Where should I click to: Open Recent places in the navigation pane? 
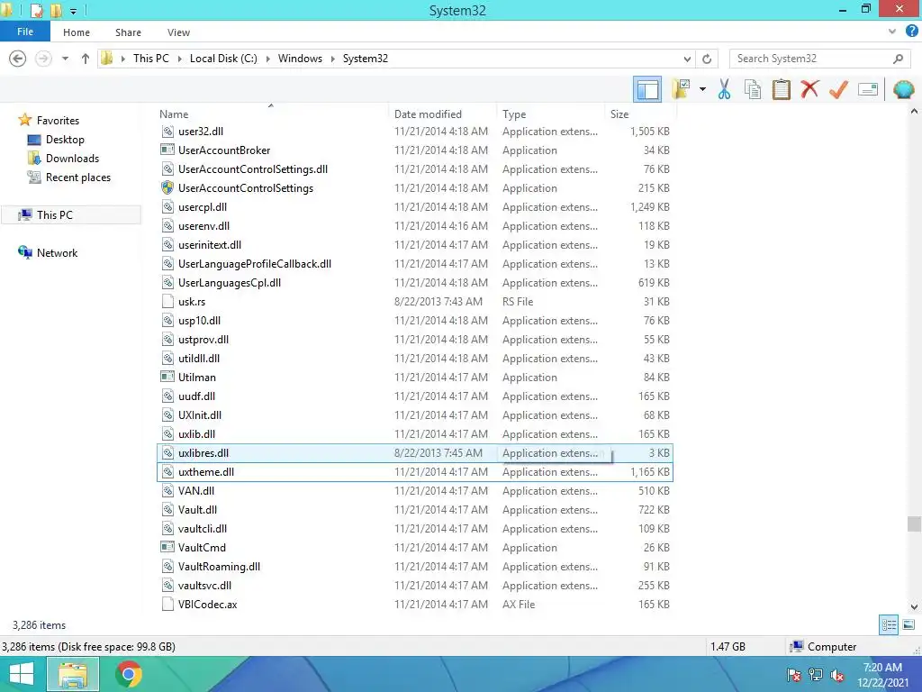point(78,178)
